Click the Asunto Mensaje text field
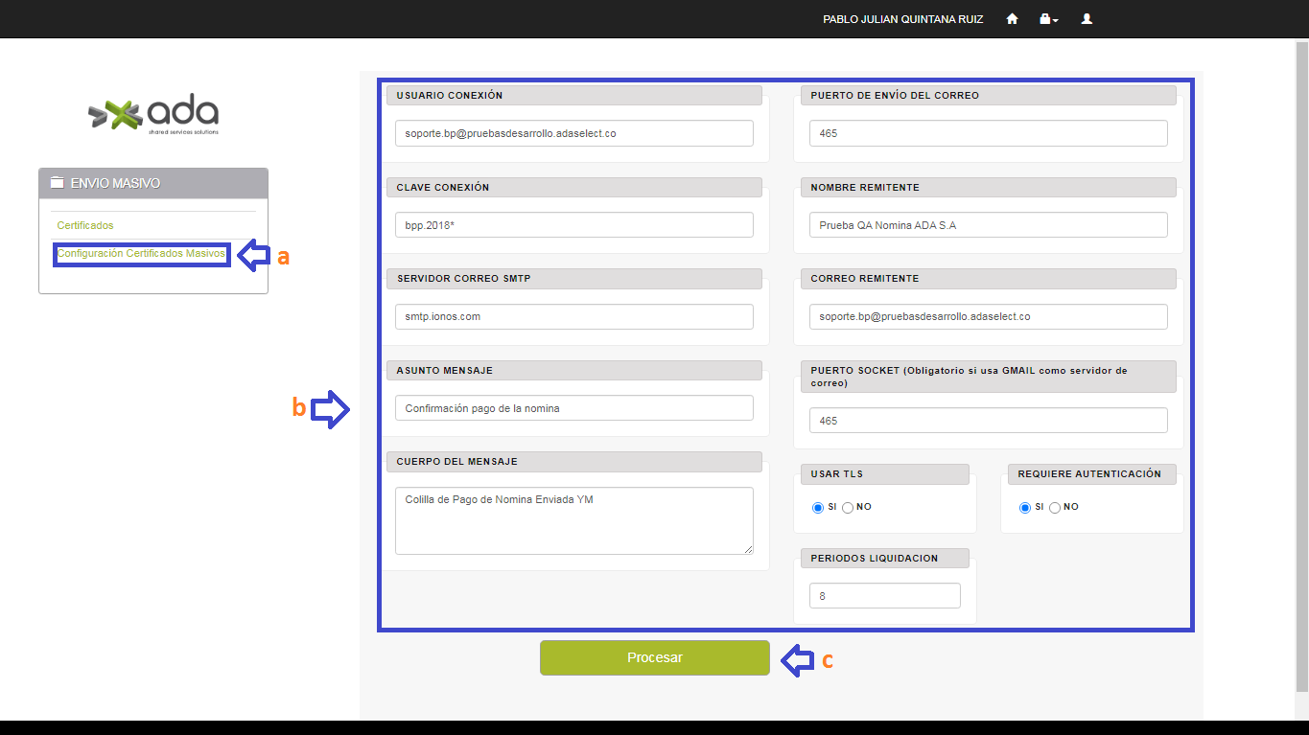 click(573, 408)
